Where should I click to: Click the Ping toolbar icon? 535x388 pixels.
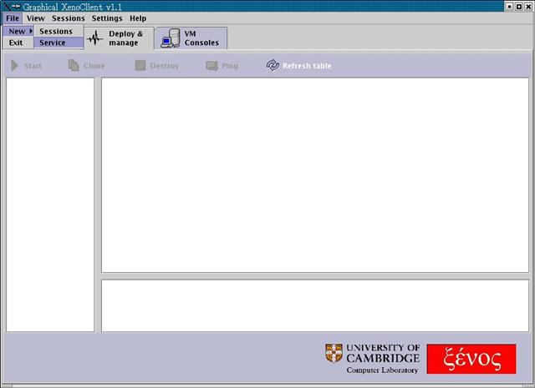[211, 65]
